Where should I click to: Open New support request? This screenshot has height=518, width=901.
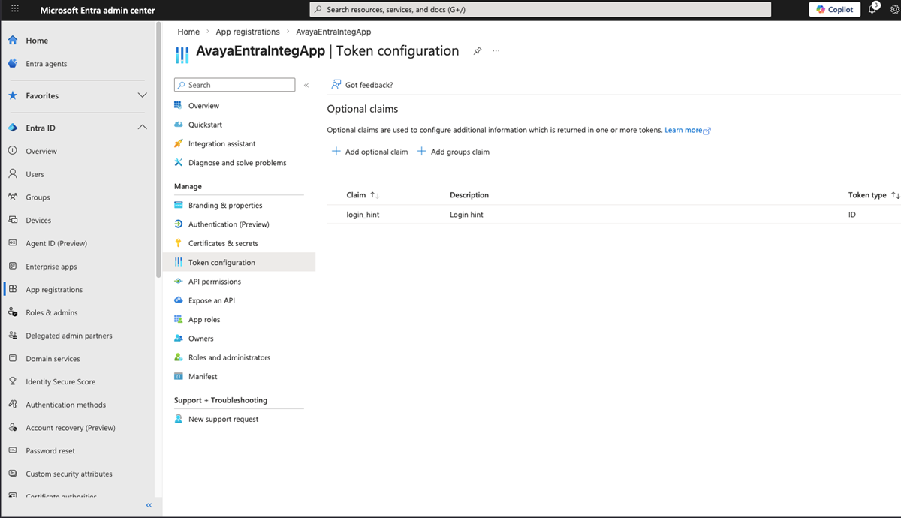tap(223, 419)
